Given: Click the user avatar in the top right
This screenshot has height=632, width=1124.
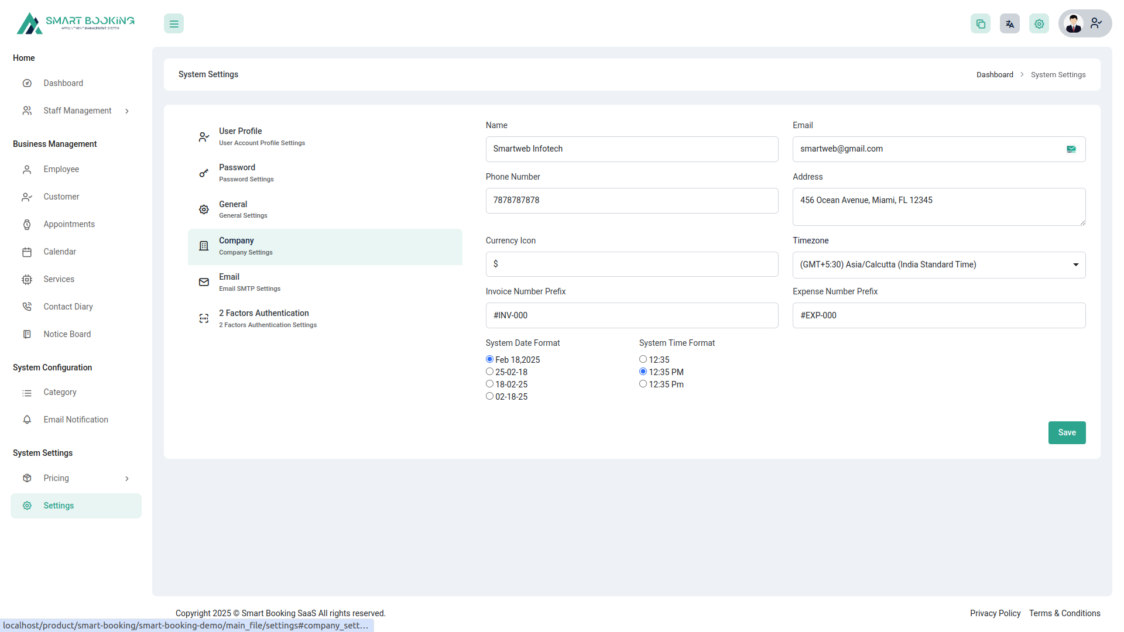Looking at the screenshot, I should point(1074,23).
